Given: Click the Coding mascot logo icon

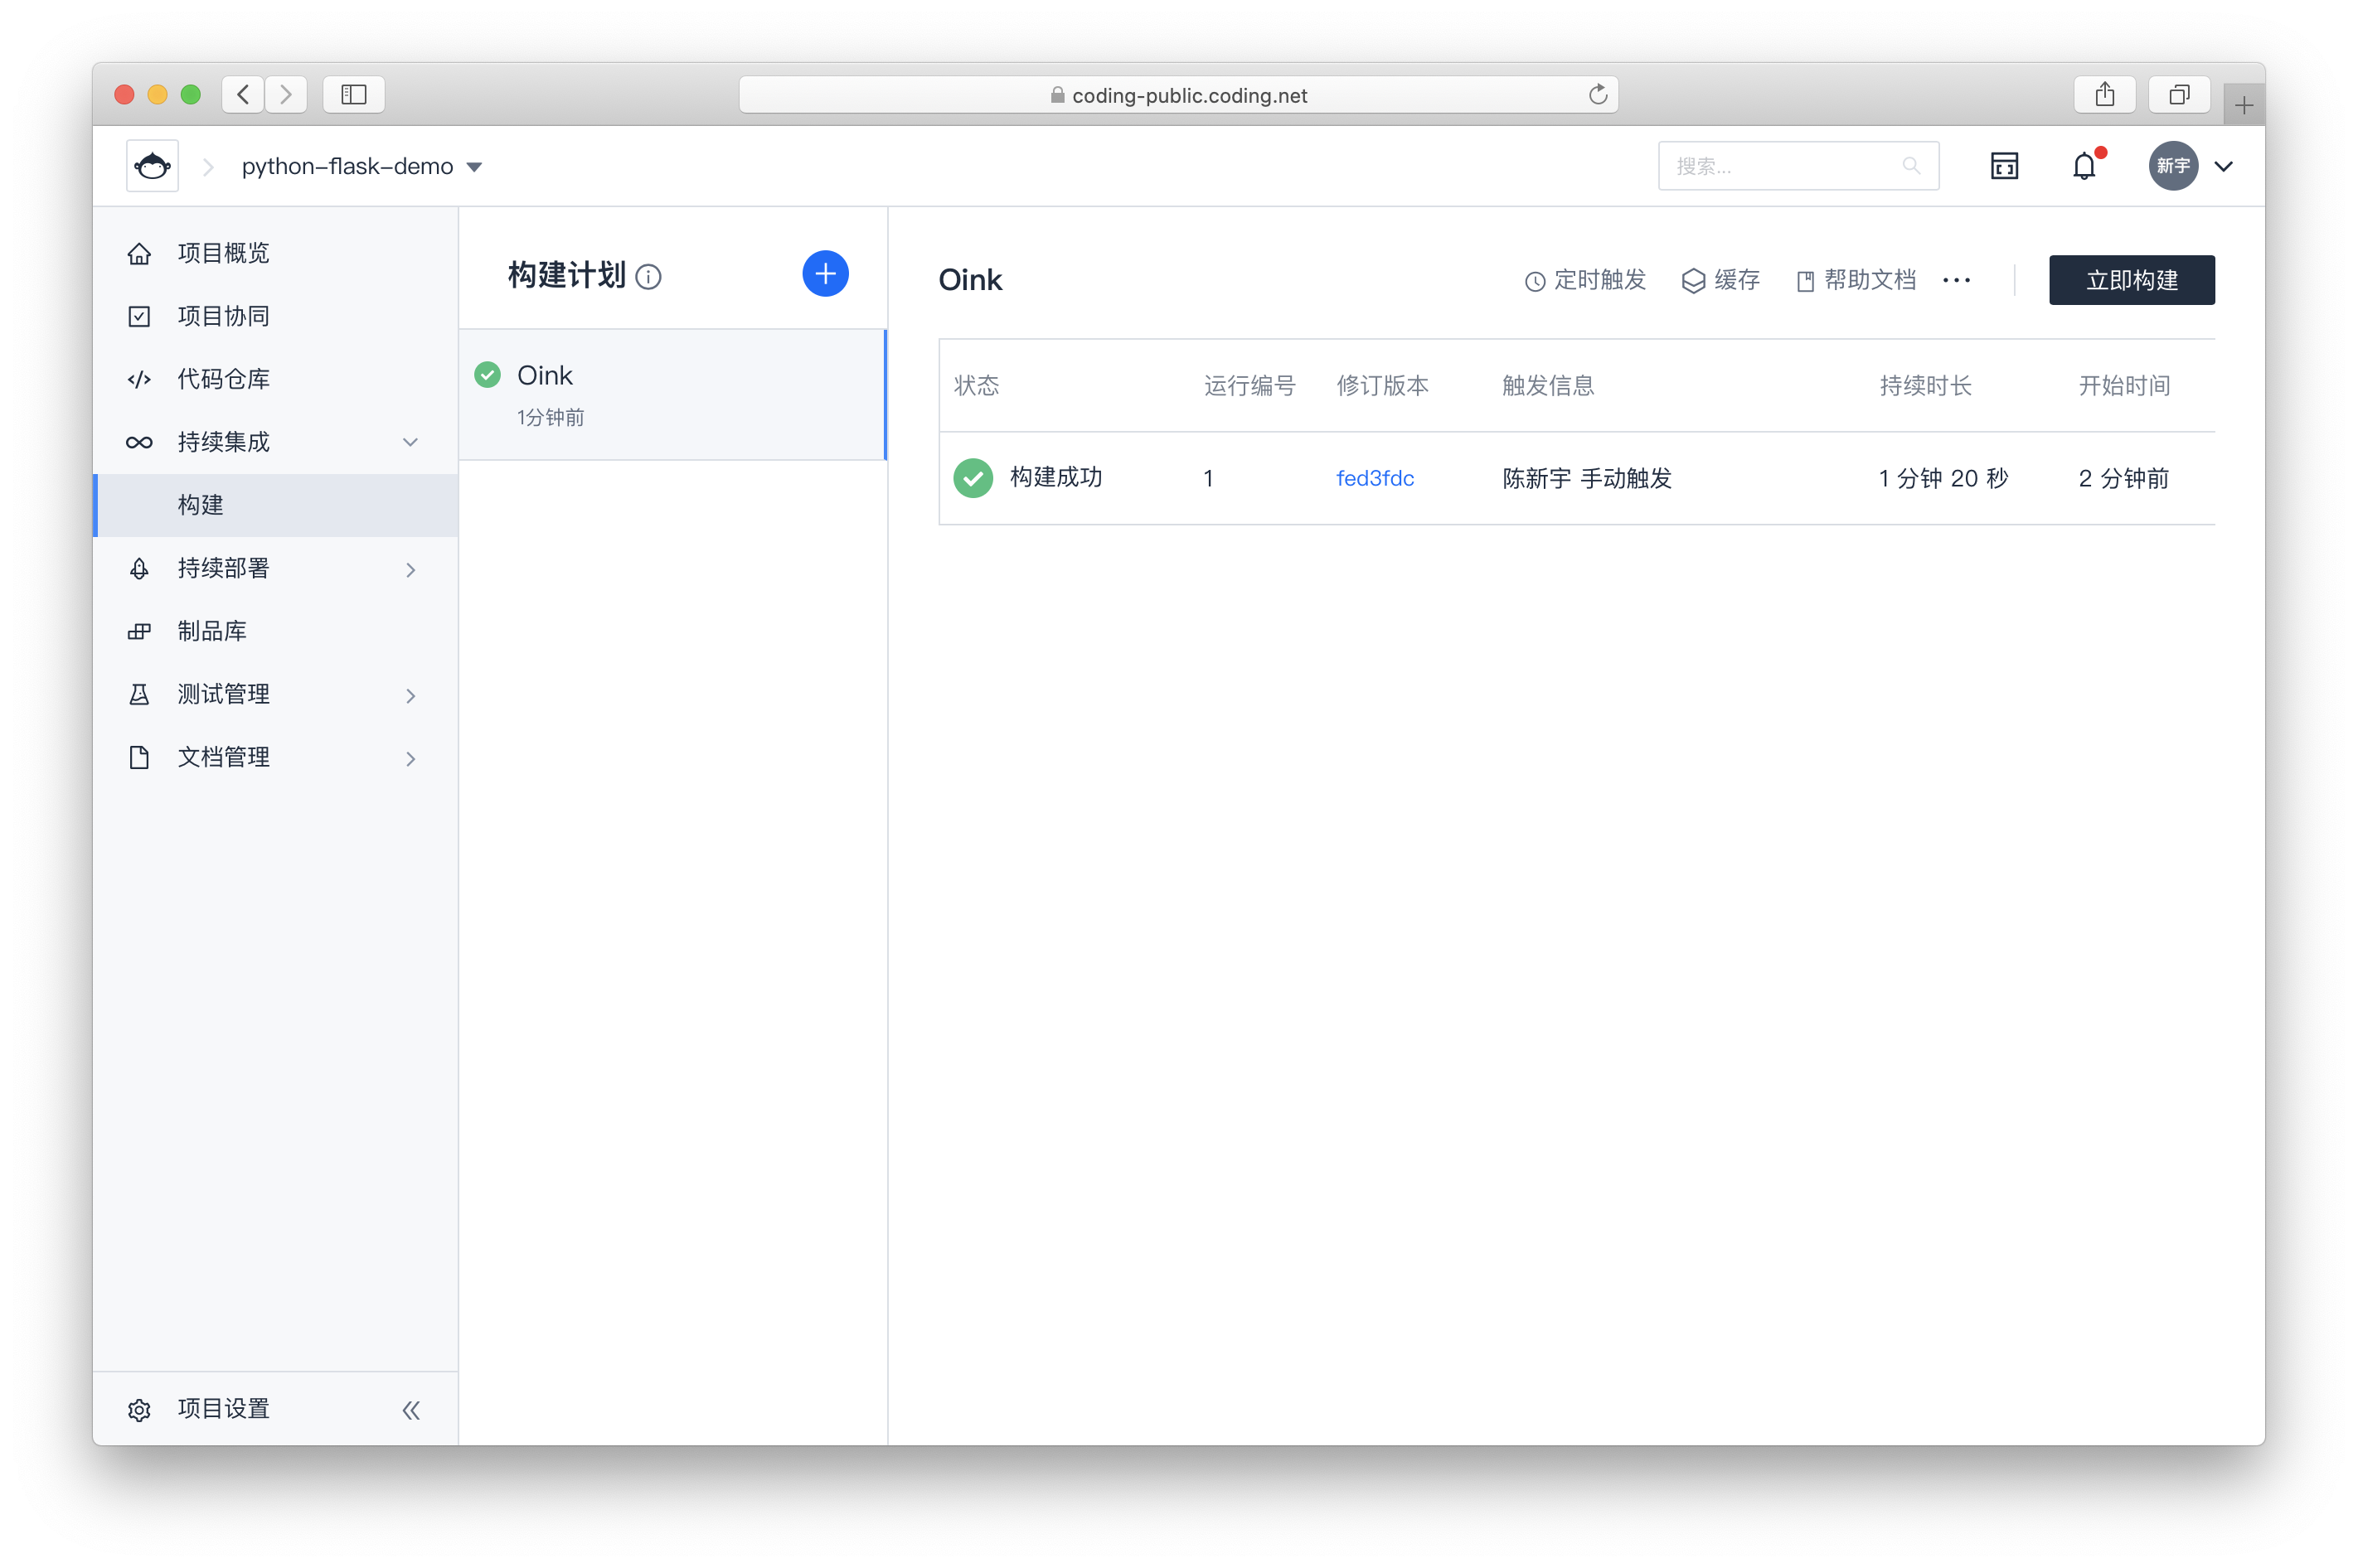Looking at the screenshot, I should pyautogui.click(x=152, y=166).
